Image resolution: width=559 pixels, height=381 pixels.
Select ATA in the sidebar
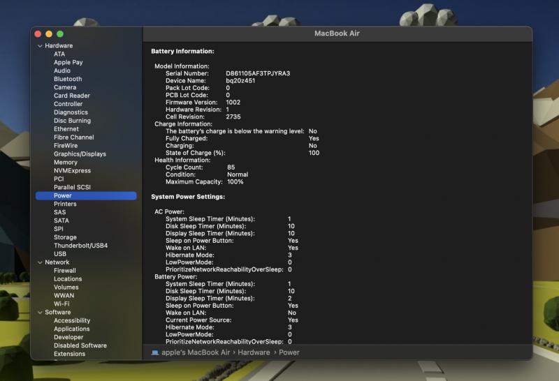coord(59,54)
